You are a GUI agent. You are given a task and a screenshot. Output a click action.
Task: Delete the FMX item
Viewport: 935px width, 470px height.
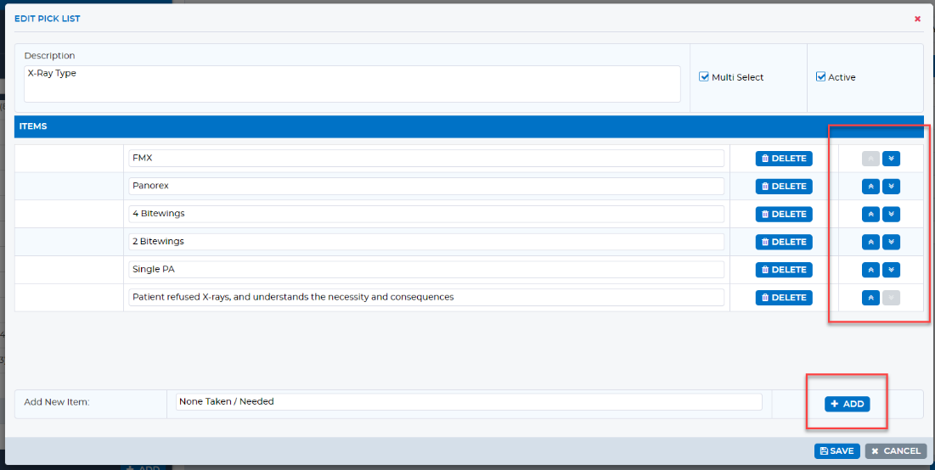click(x=784, y=159)
